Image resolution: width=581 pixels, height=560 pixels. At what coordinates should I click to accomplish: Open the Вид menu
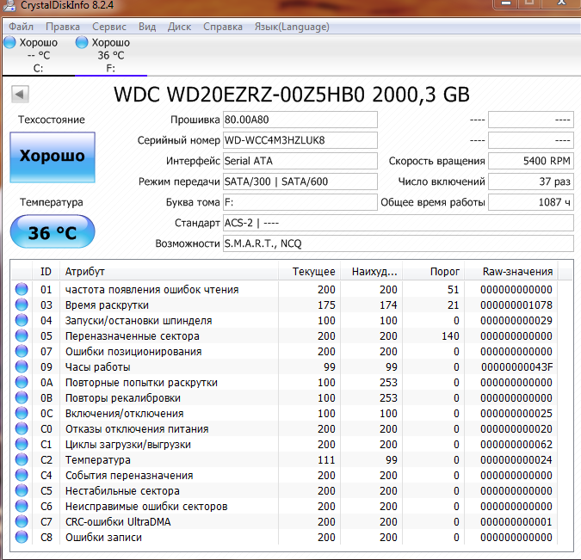147,27
